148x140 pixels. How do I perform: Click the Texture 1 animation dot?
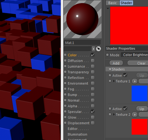(110, 81)
